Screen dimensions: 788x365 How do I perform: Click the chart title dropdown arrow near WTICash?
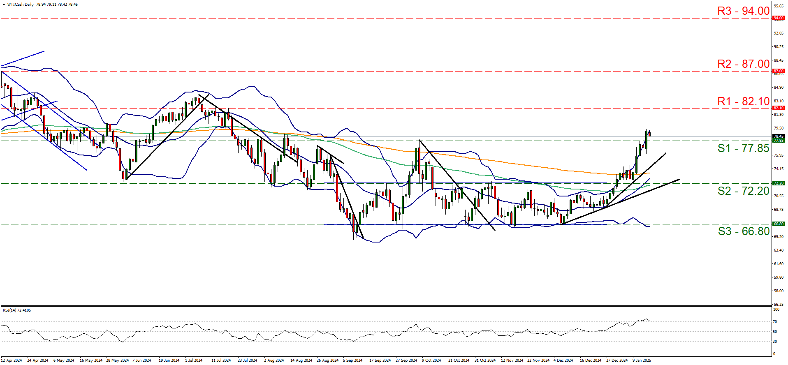coord(4,5)
